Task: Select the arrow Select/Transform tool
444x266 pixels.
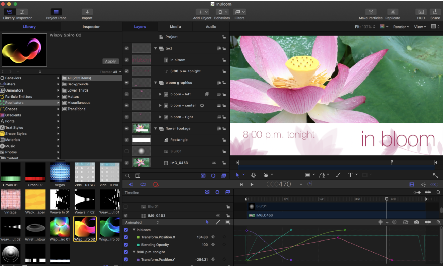Action: [x=238, y=175]
